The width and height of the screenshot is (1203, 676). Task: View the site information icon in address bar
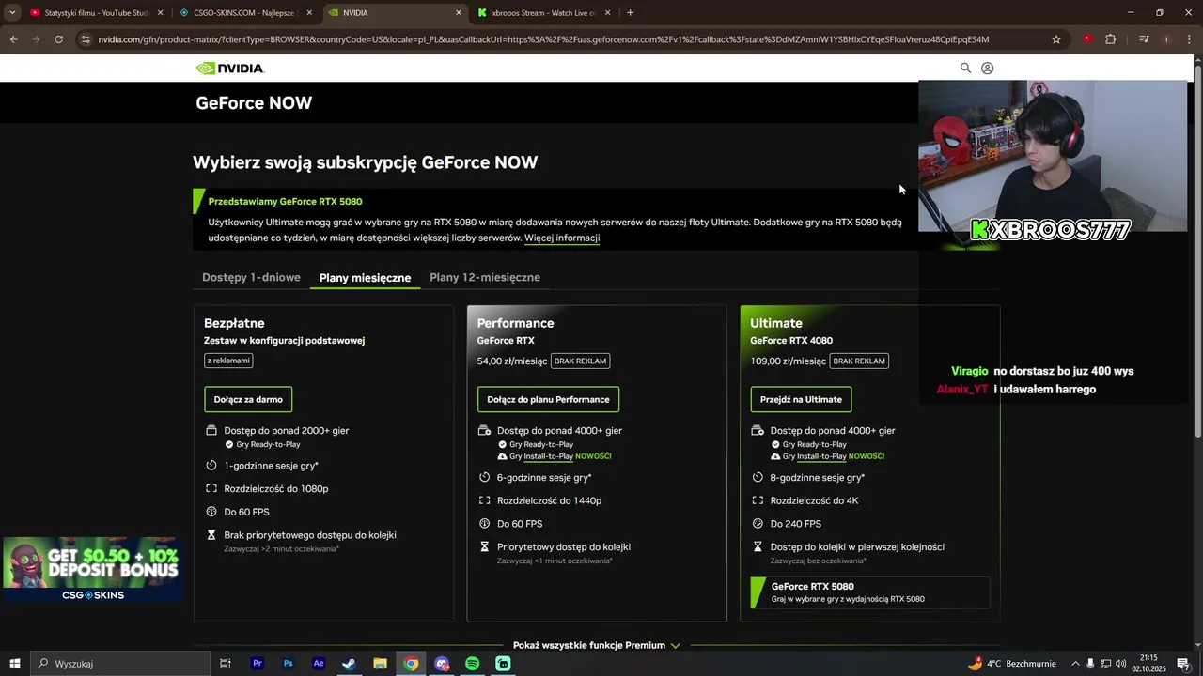(86, 39)
